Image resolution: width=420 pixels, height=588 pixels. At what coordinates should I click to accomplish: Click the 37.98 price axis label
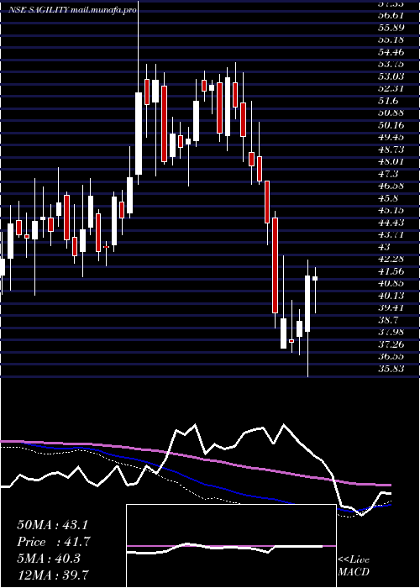[x=391, y=333]
